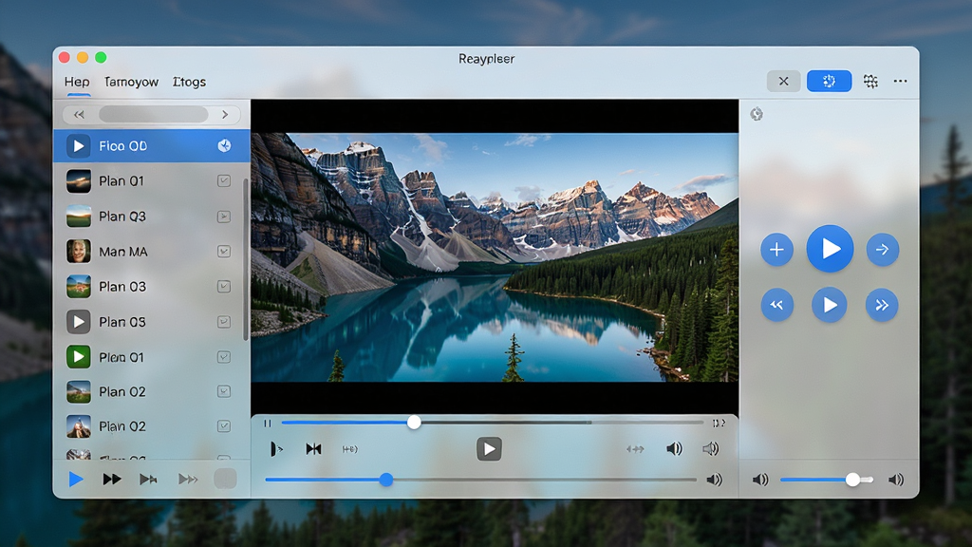The width and height of the screenshot is (972, 547).
Task: Click the black fast-forward icon in the sidebar footer
Action: point(112,479)
